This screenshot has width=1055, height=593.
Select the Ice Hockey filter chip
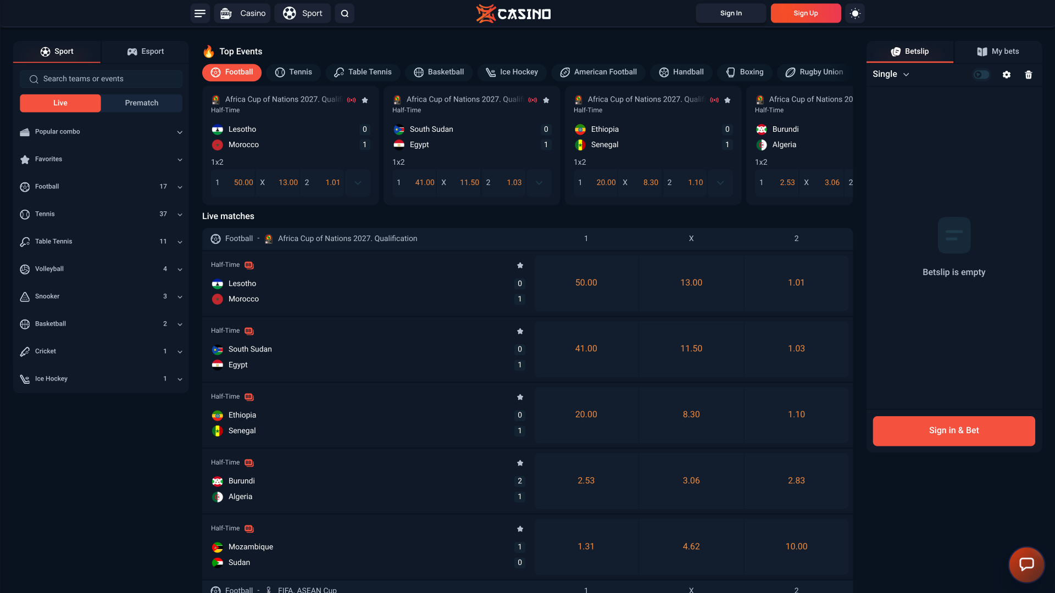[x=512, y=72]
